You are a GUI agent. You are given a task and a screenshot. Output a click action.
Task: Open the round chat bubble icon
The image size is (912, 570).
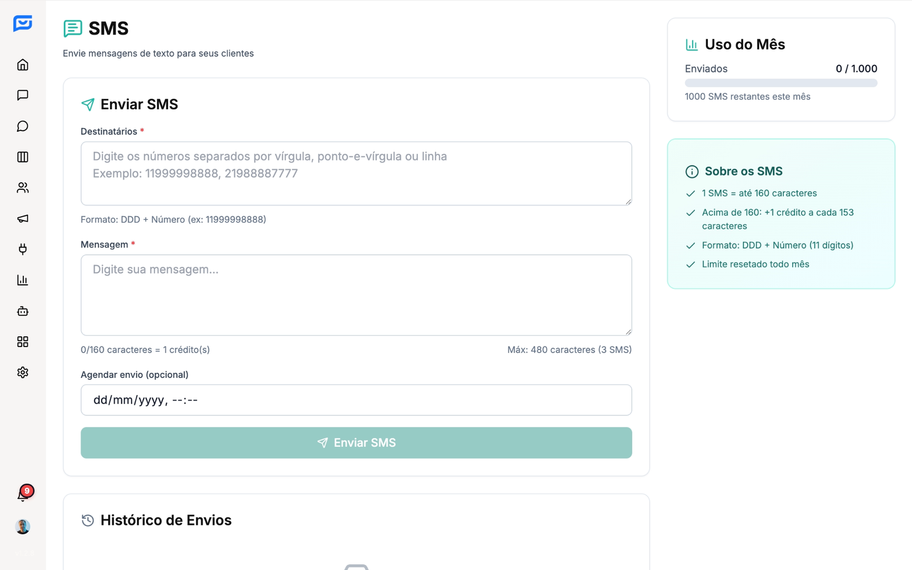point(23,126)
